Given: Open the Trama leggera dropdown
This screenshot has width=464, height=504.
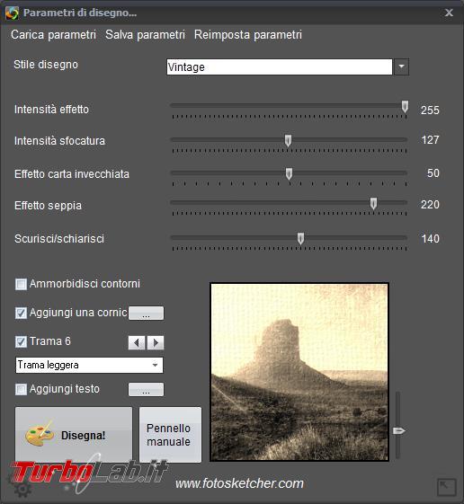Looking at the screenshot, I should 89,365.
